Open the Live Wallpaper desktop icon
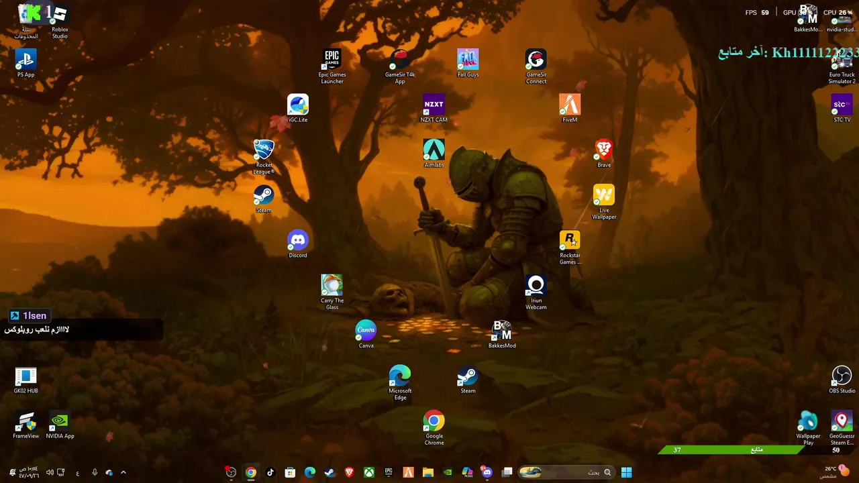Image resolution: width=859 pixels, height=483 pixels. 604,201
